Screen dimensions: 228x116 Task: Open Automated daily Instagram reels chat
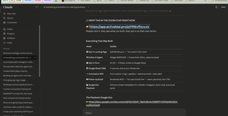(19, 62)
